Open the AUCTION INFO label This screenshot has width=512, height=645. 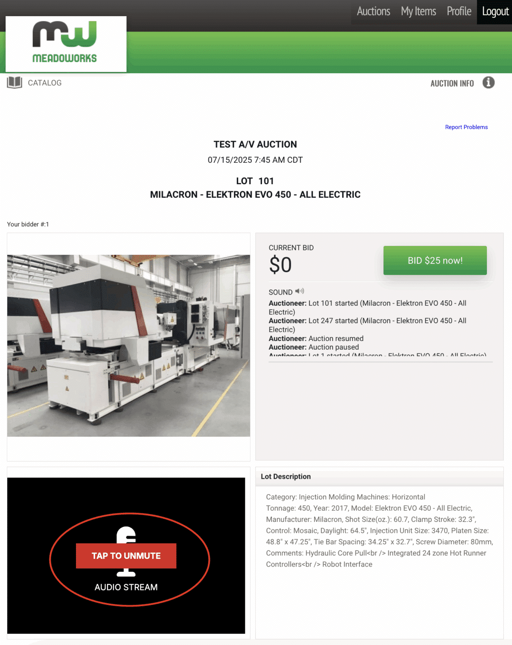[452, 84]
